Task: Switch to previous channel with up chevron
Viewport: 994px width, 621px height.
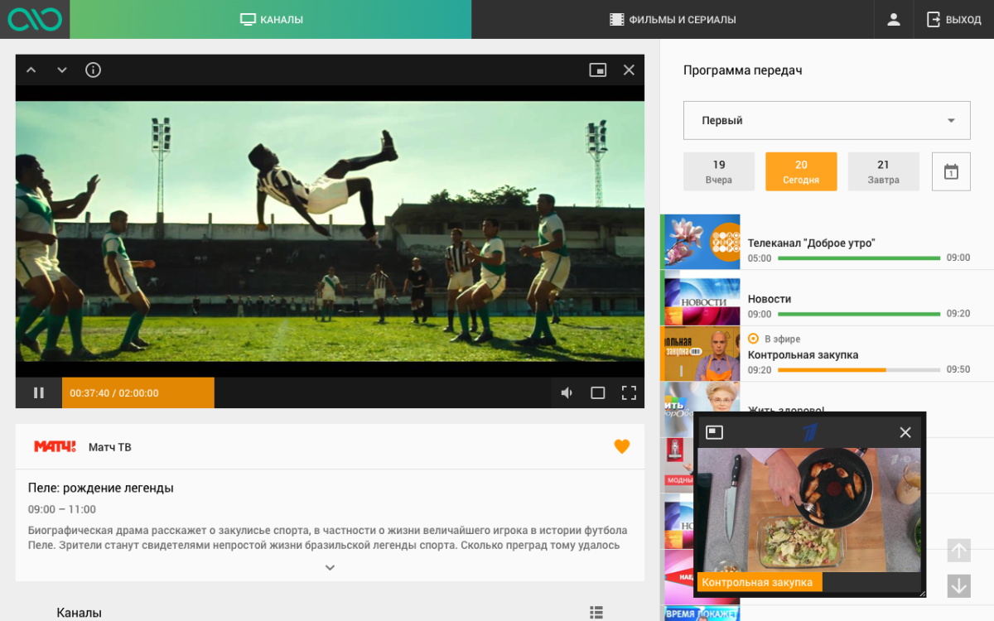Action: (31, 70)
